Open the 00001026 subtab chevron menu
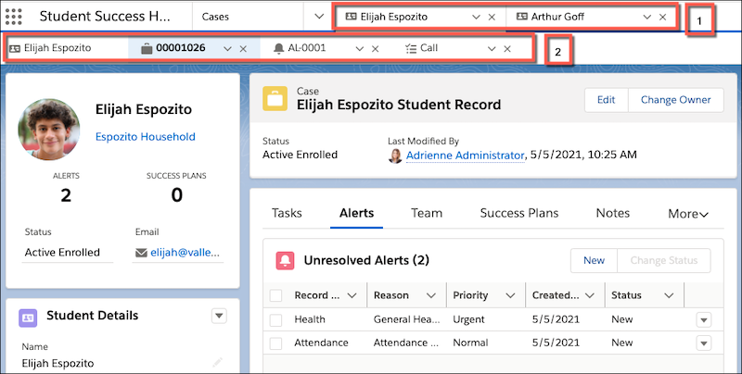This screenshot has height=374, width=742. pos(227,49)
